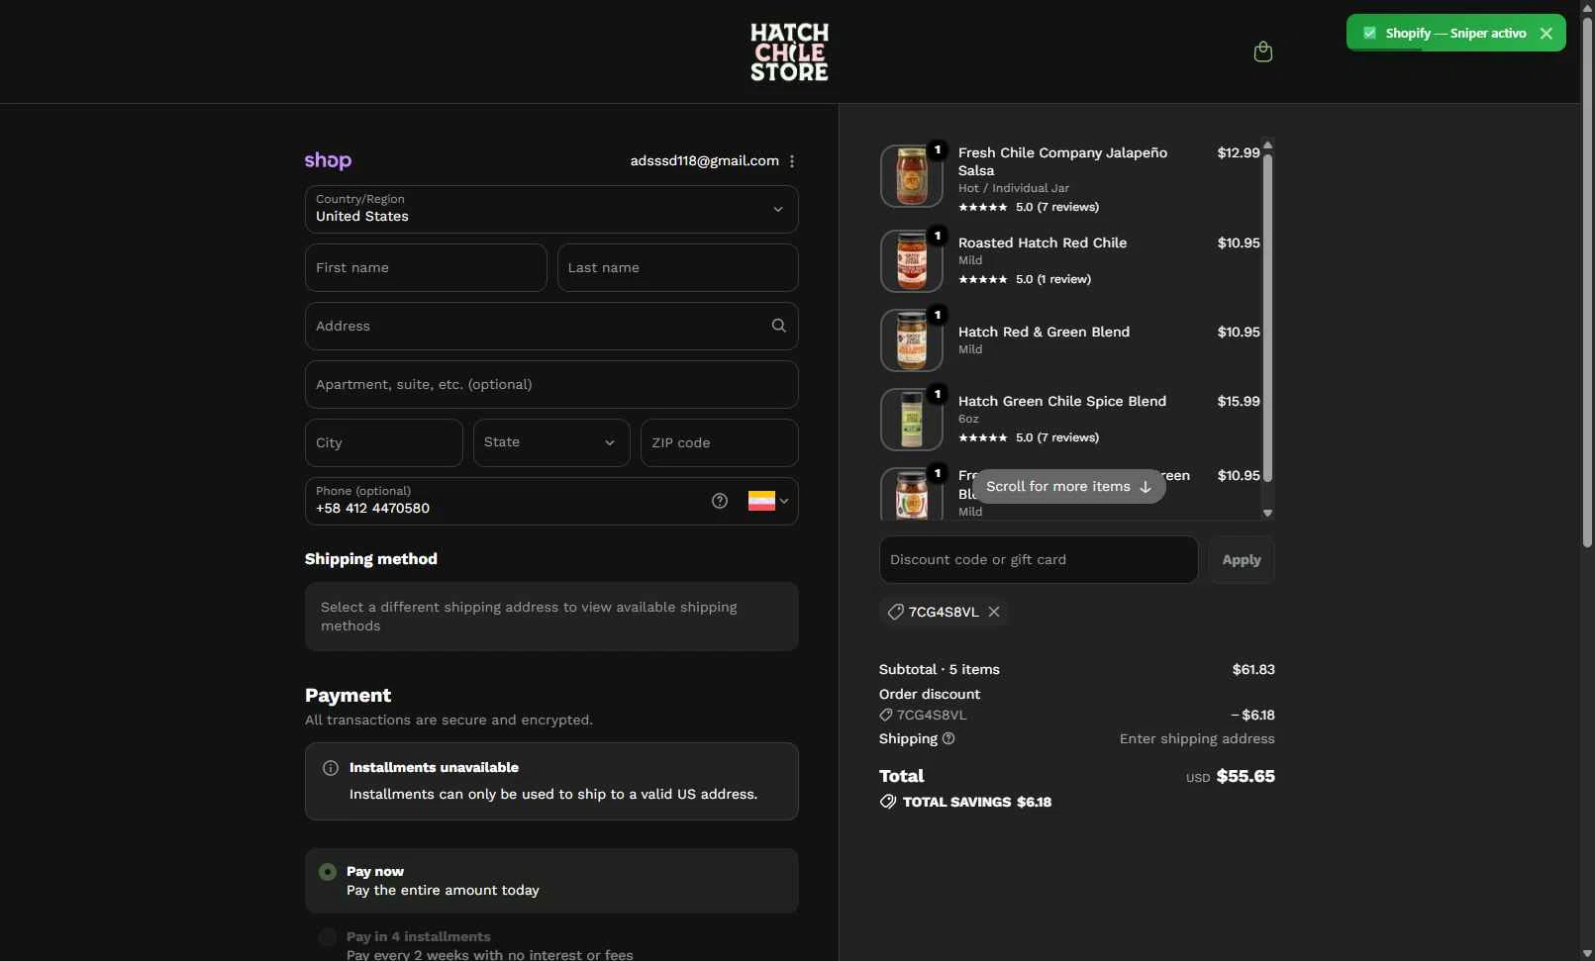The width and height of the screenshot is (1595, 961).
Task: Open the shopping bag cart icon
Action: 1262,51
